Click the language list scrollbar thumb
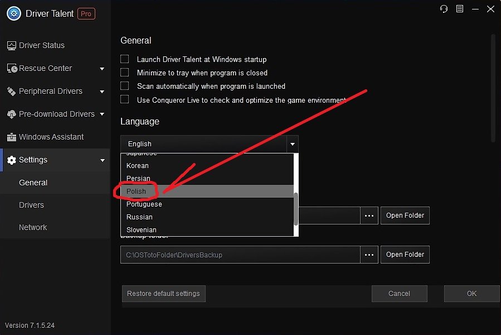 (296, 209)
